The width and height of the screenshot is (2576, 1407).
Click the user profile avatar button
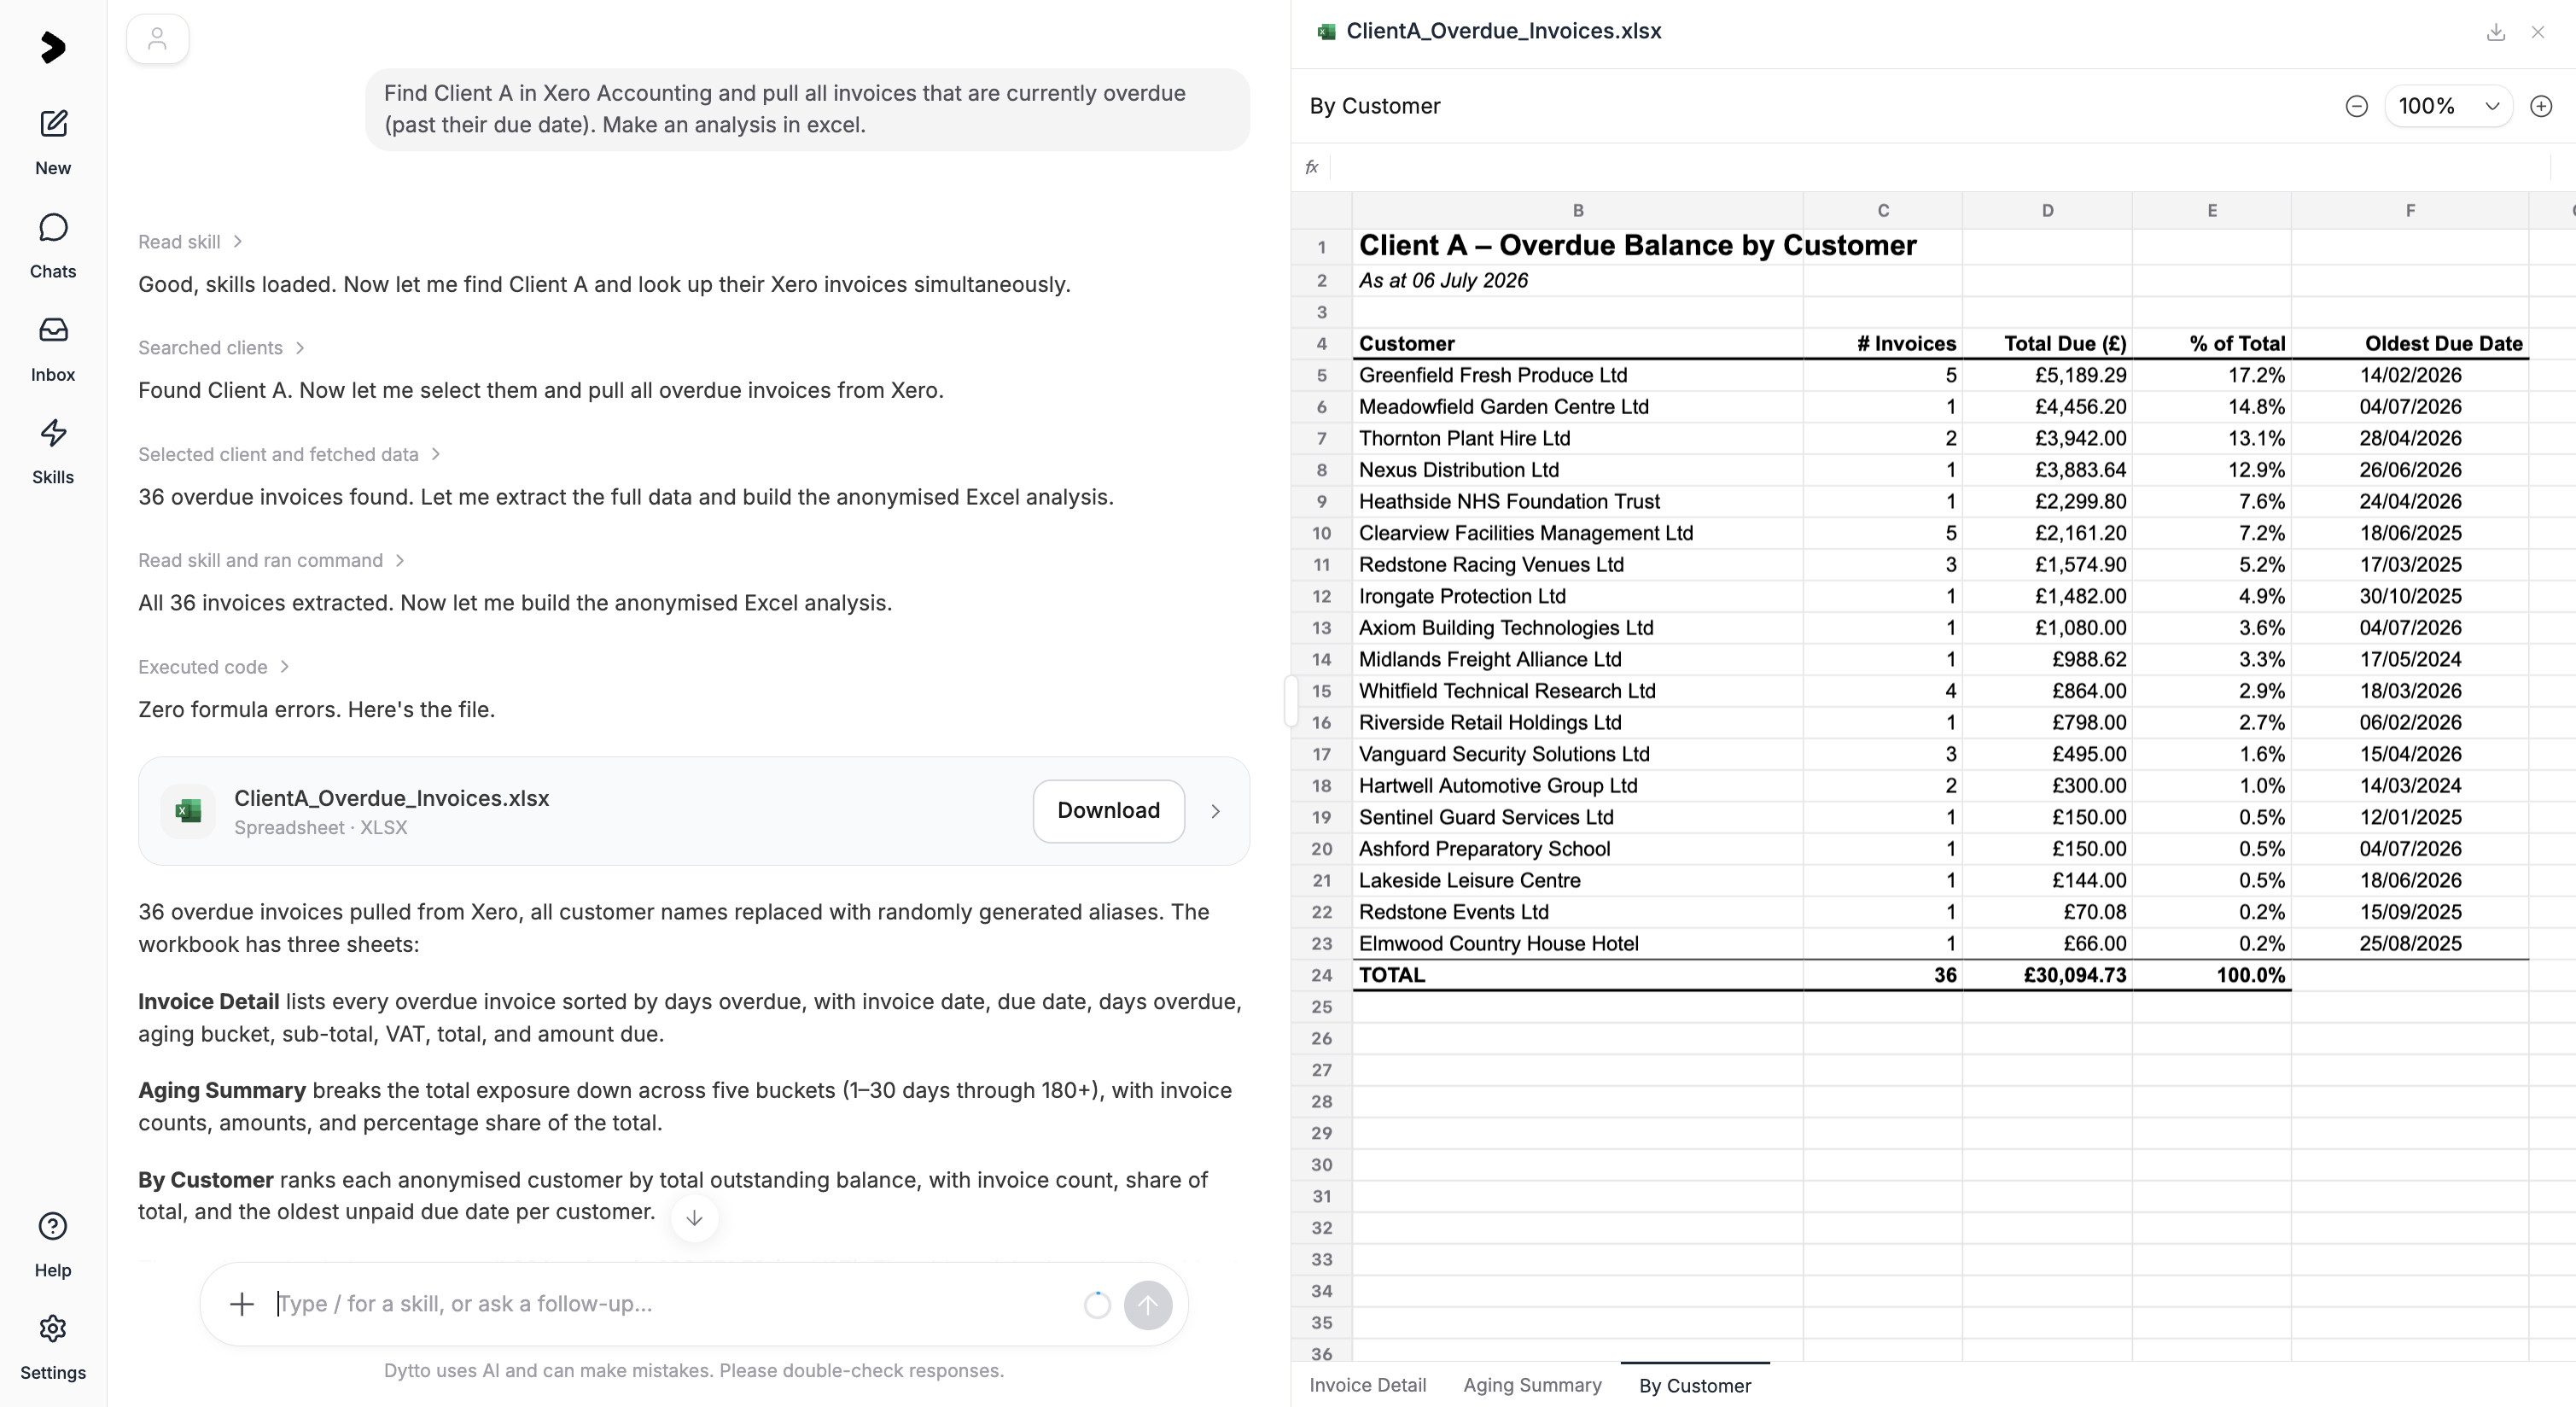157,39
